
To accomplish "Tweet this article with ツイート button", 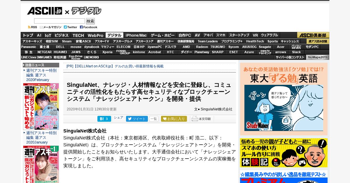I will 137,119.
